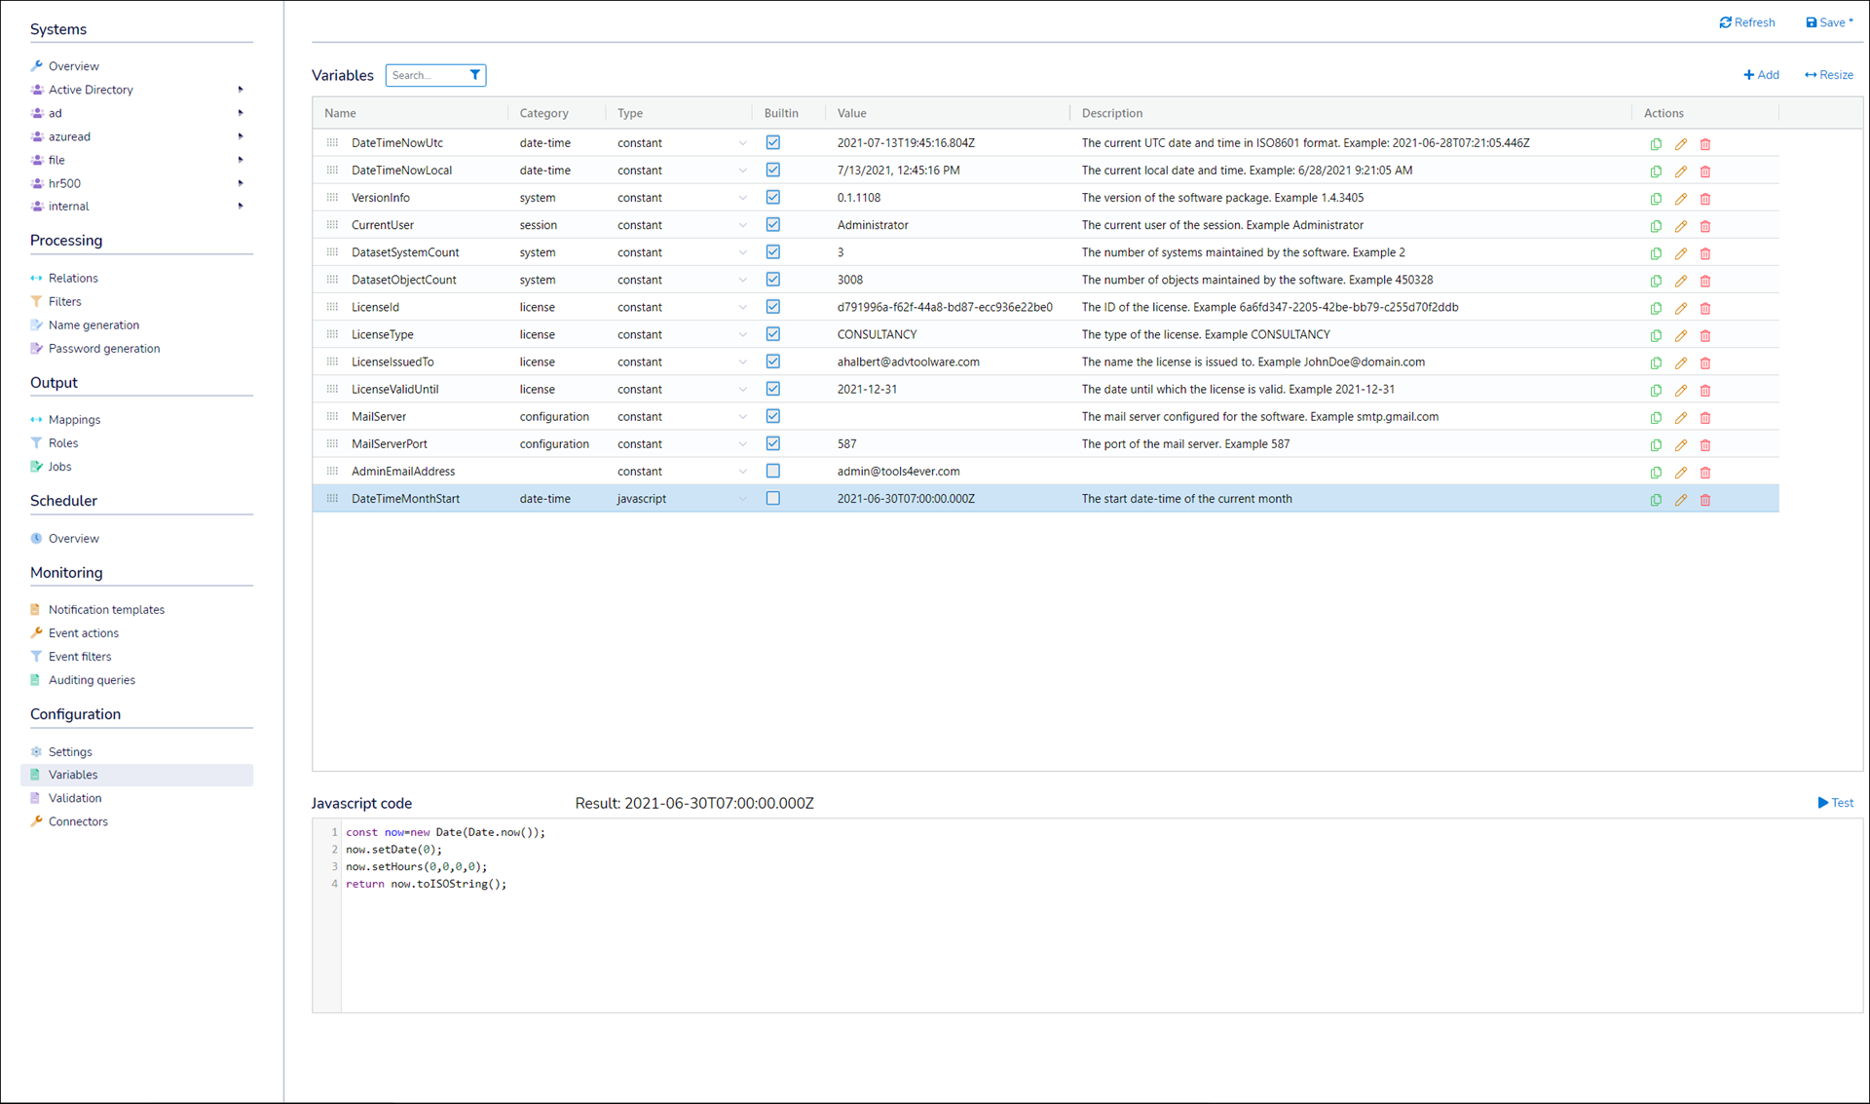Click the Test button for Javascript code
Screen dimensions: 1870x1104
1836,803
